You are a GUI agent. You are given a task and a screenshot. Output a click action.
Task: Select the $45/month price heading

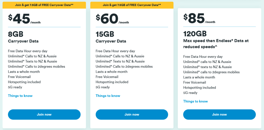click(24, 19)
